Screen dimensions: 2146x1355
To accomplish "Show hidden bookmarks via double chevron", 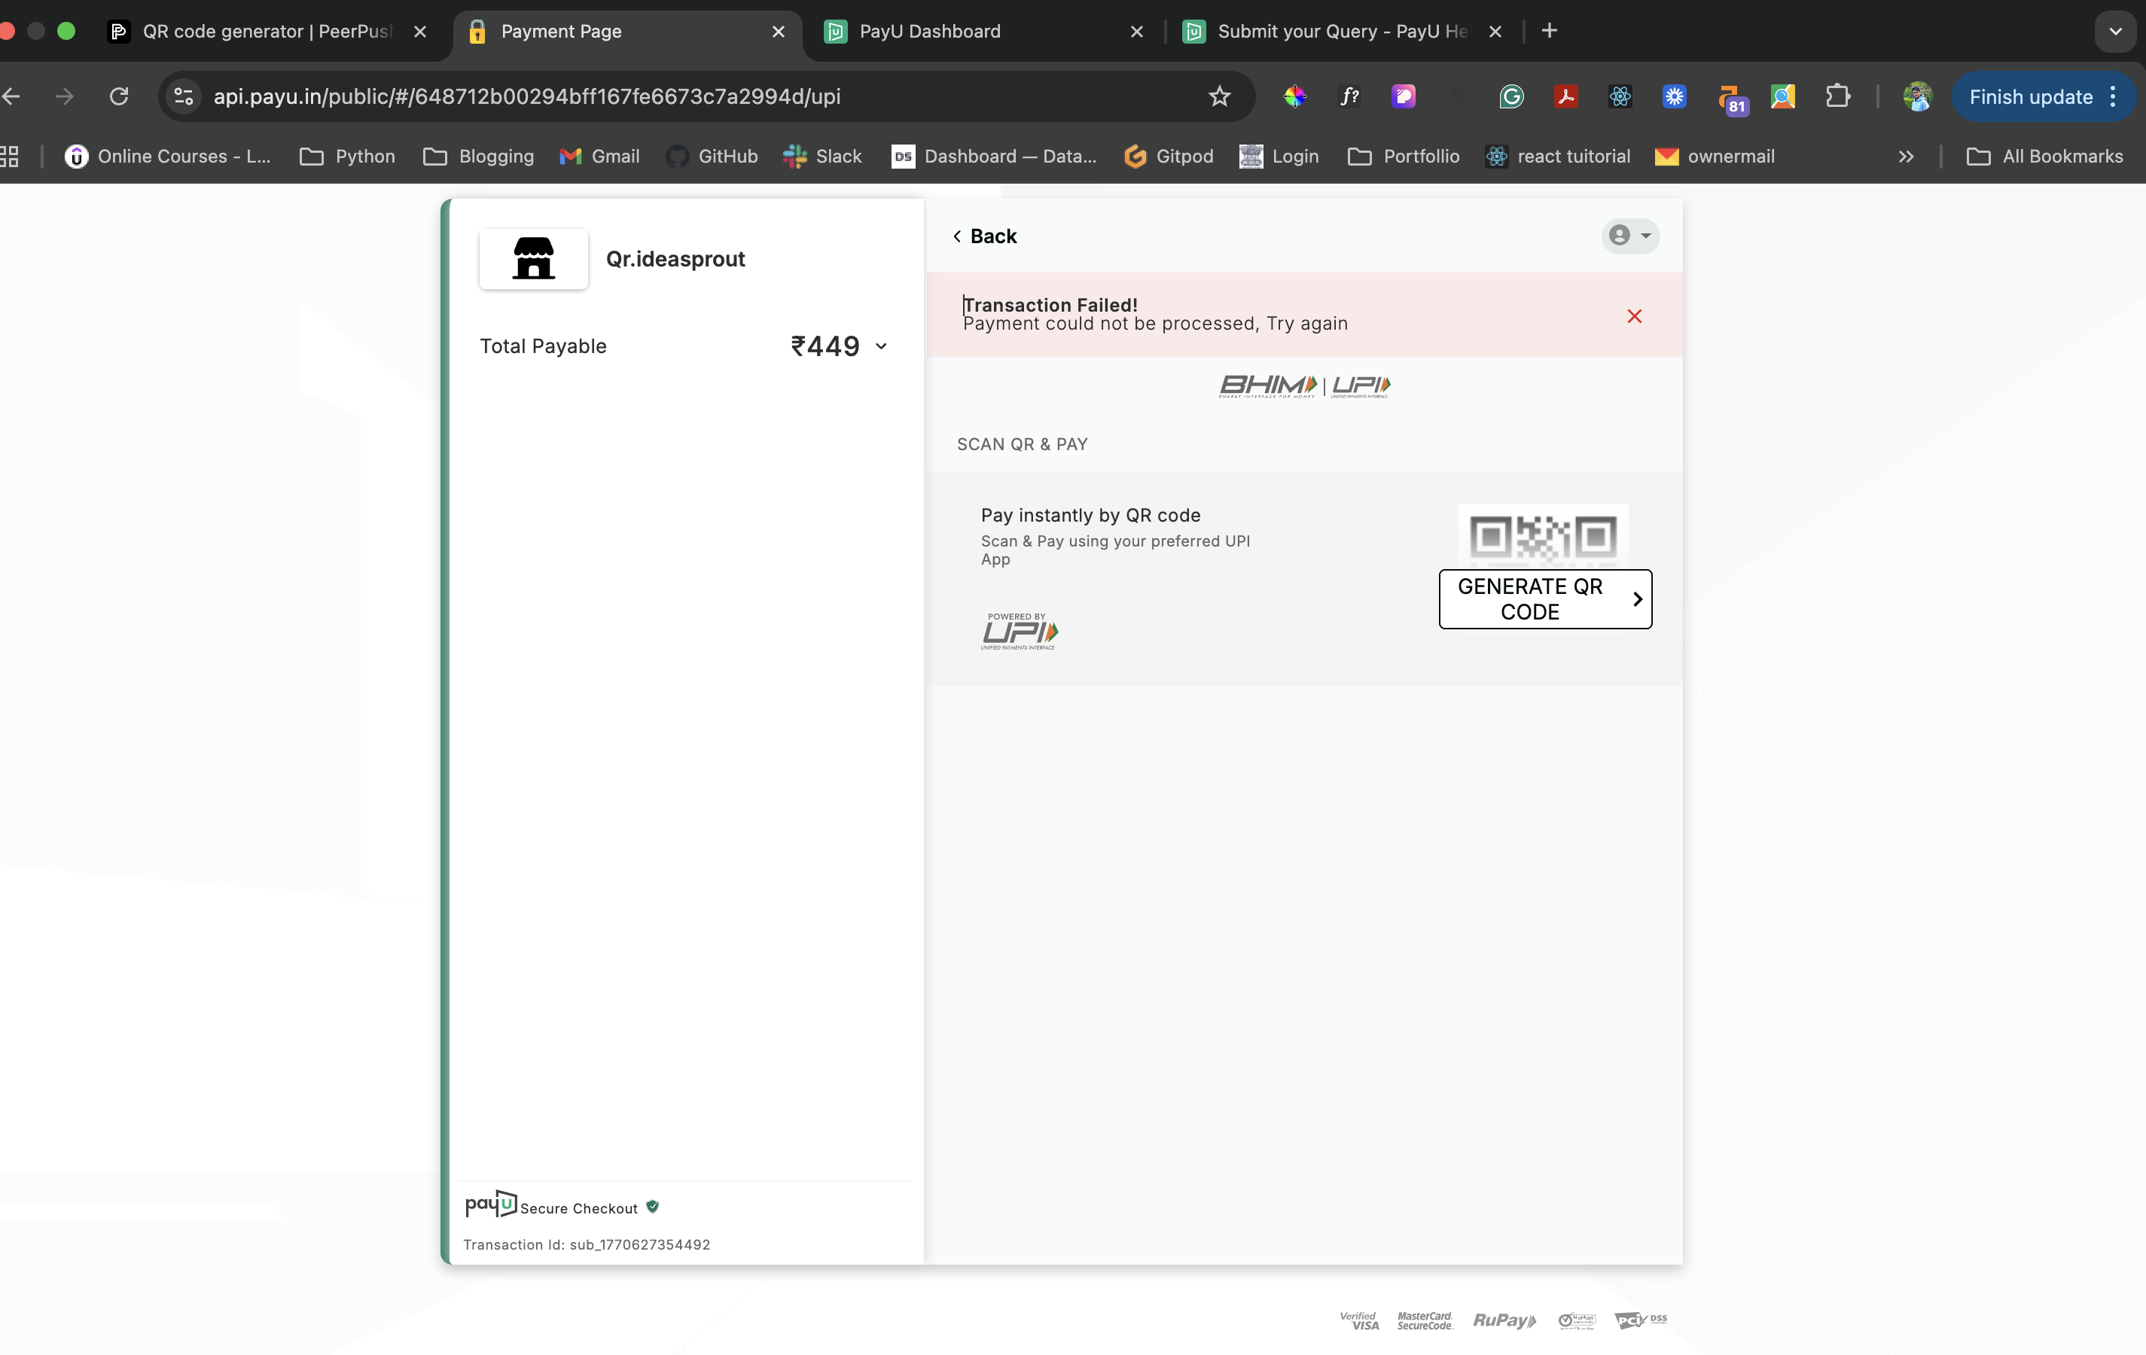I will pos(1905,157).
